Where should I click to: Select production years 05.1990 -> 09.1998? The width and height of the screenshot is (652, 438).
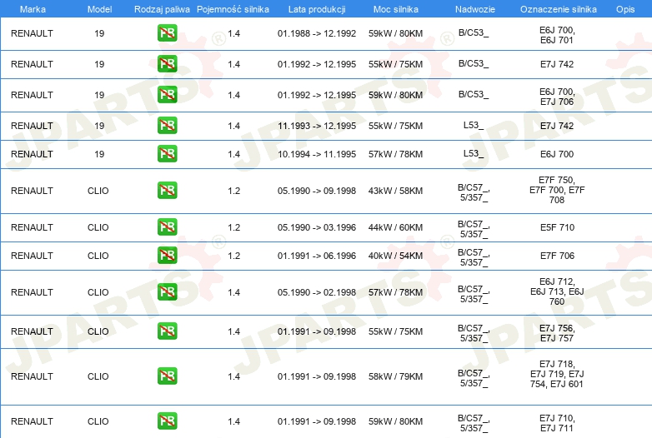[x=317, y=191]
